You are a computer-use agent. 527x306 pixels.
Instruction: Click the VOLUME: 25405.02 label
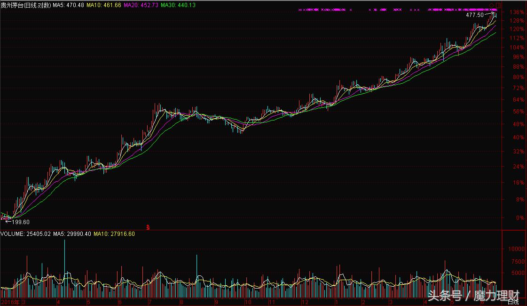pos(25,234)
